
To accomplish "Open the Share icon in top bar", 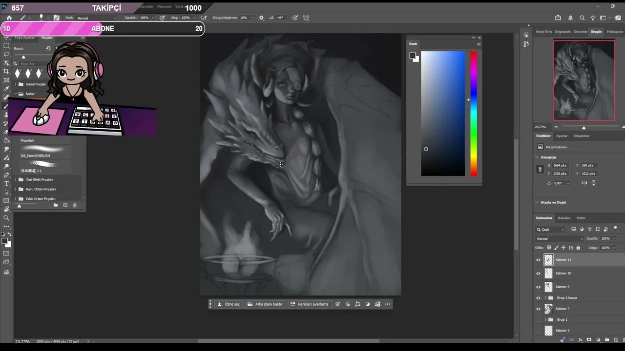I will coord(558,18).
